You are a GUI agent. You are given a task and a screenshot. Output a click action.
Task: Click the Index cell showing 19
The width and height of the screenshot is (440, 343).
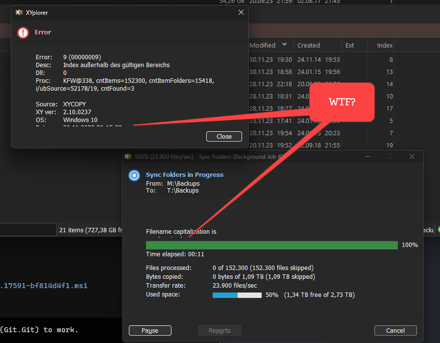click(x=390, y=146)
